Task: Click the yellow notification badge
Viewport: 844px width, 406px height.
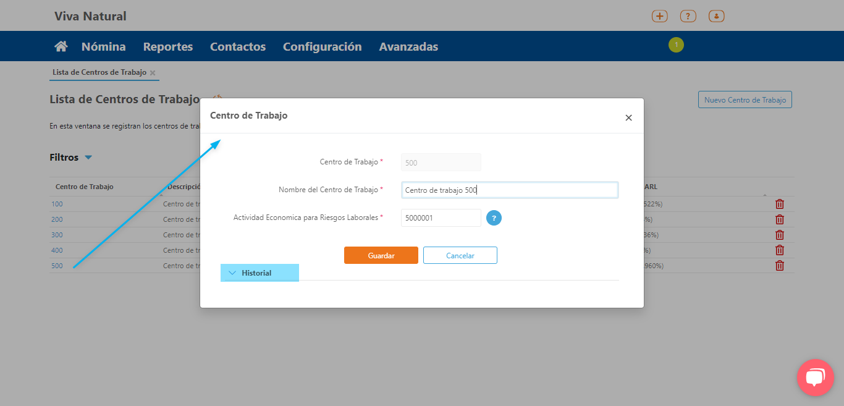Action: pyautogui.click(x=676, y=44)
